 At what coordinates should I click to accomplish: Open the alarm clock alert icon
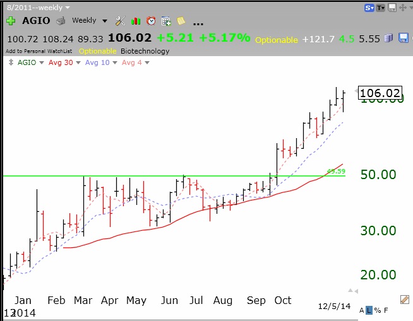[x=151, y=21]
